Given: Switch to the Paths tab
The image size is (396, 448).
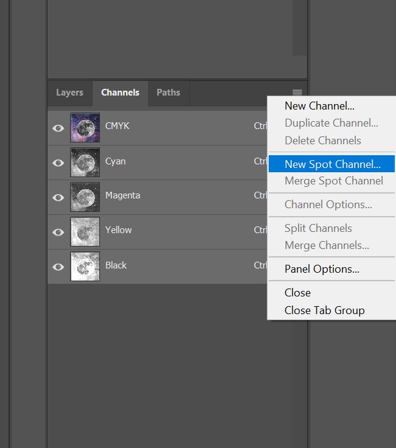Looking at the screenshot, I should point(168,93).
